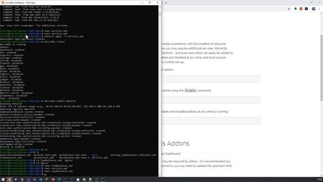Bookmark this page with the star icon
This screenshot has width=323, height=182.
coord(289,9)
